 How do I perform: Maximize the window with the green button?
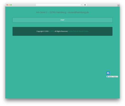(11, 5)
